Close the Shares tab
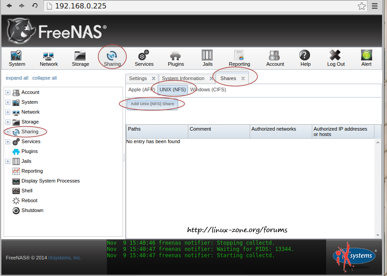The image size is (387, 276). point(243,79)
